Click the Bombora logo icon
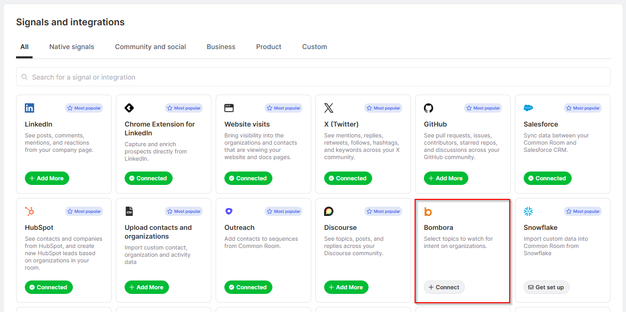Viewport: 626px width, 312px height. click(x=428, y=212)
